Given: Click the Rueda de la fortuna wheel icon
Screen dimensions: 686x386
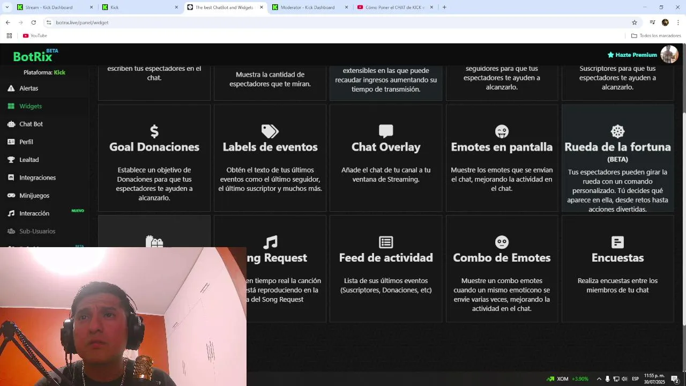Looking at the screenshot, I should pos(617,131).
